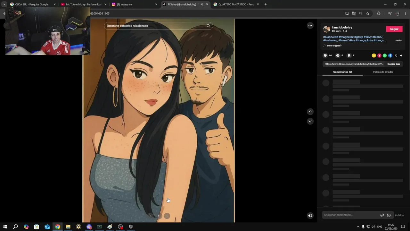410x231 pixels.
Task: Switch to the CUCA SUL Google search tab
Action: coord(31,4)
